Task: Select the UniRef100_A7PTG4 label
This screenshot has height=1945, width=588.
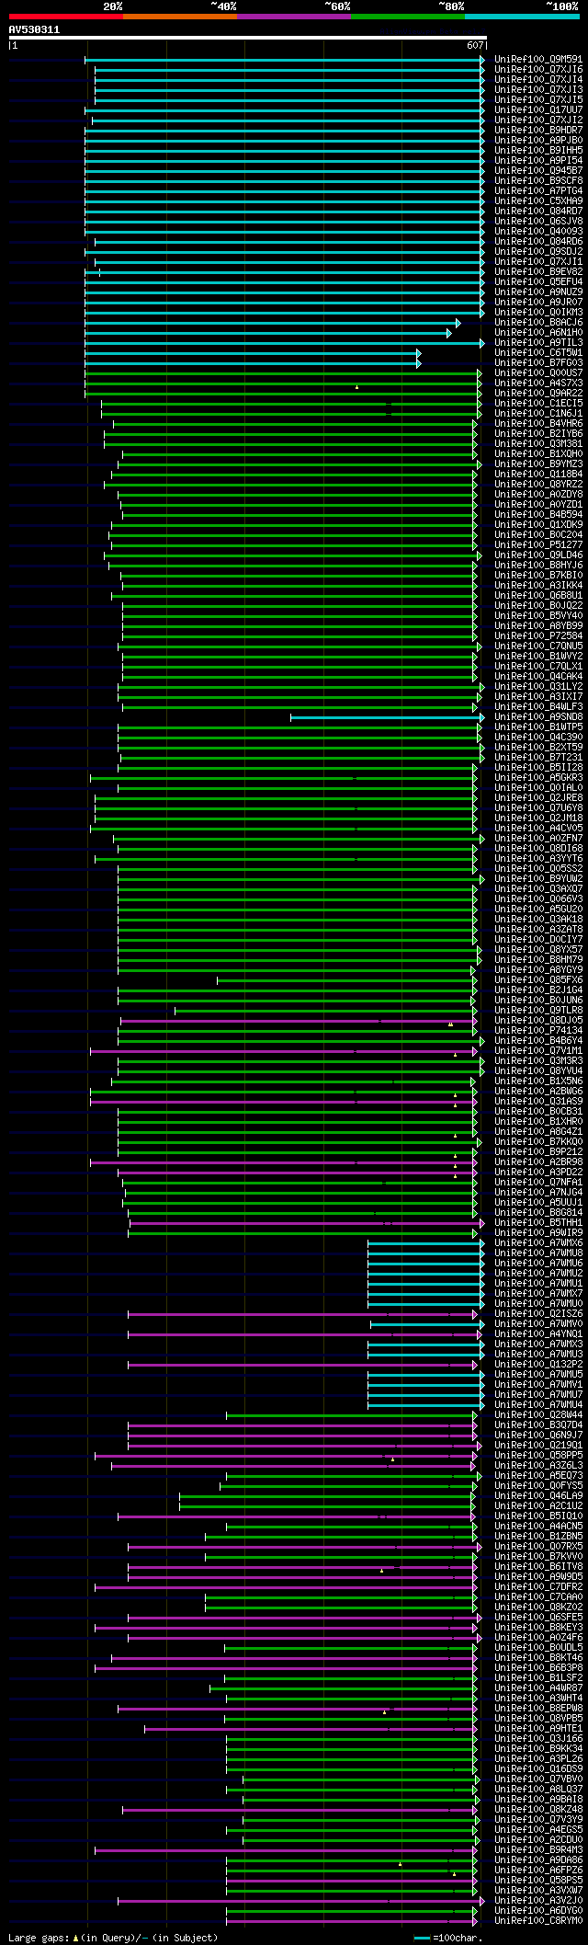Action: (x=538, y=190)
